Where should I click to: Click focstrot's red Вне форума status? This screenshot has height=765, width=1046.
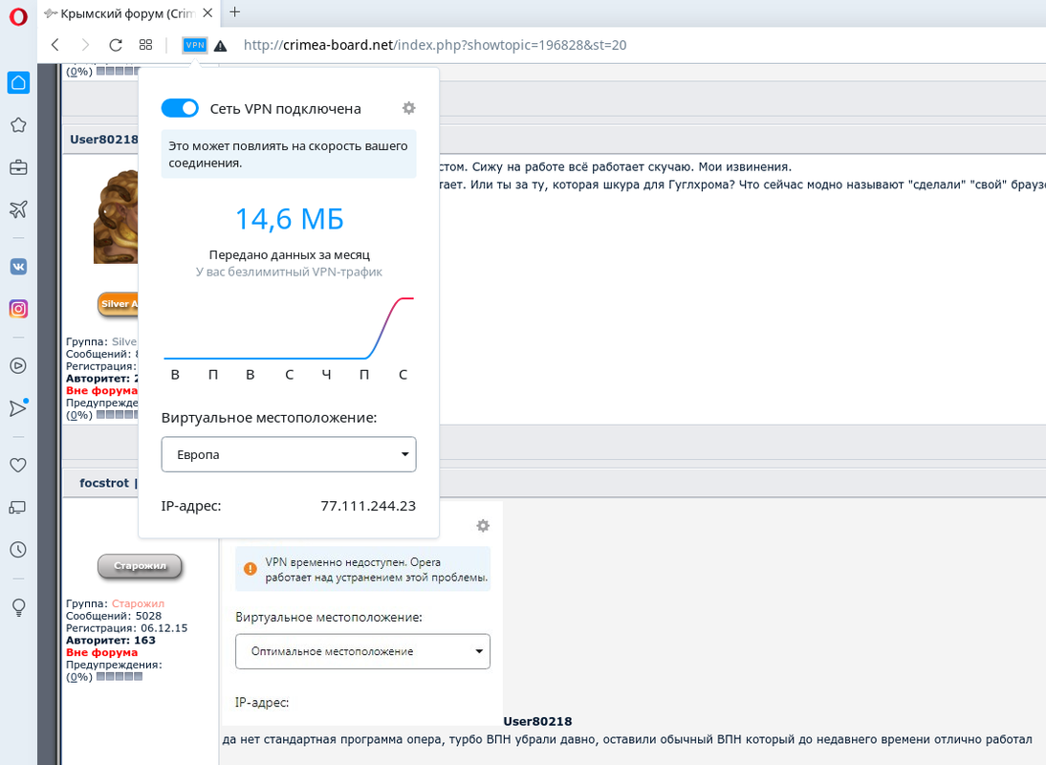click(102, 652)
